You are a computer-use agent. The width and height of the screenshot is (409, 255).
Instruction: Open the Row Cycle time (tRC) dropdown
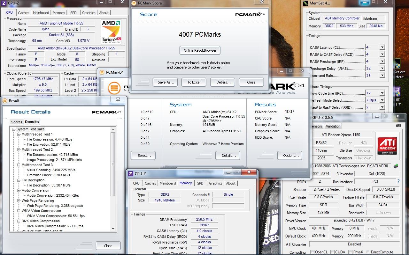pos(382,93)
